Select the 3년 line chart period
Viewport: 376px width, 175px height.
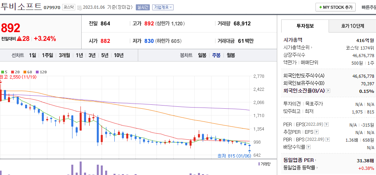92,56
